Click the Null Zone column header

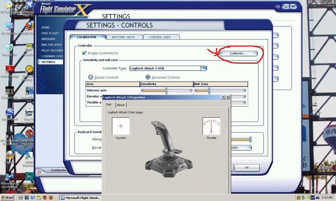[220, 84]
